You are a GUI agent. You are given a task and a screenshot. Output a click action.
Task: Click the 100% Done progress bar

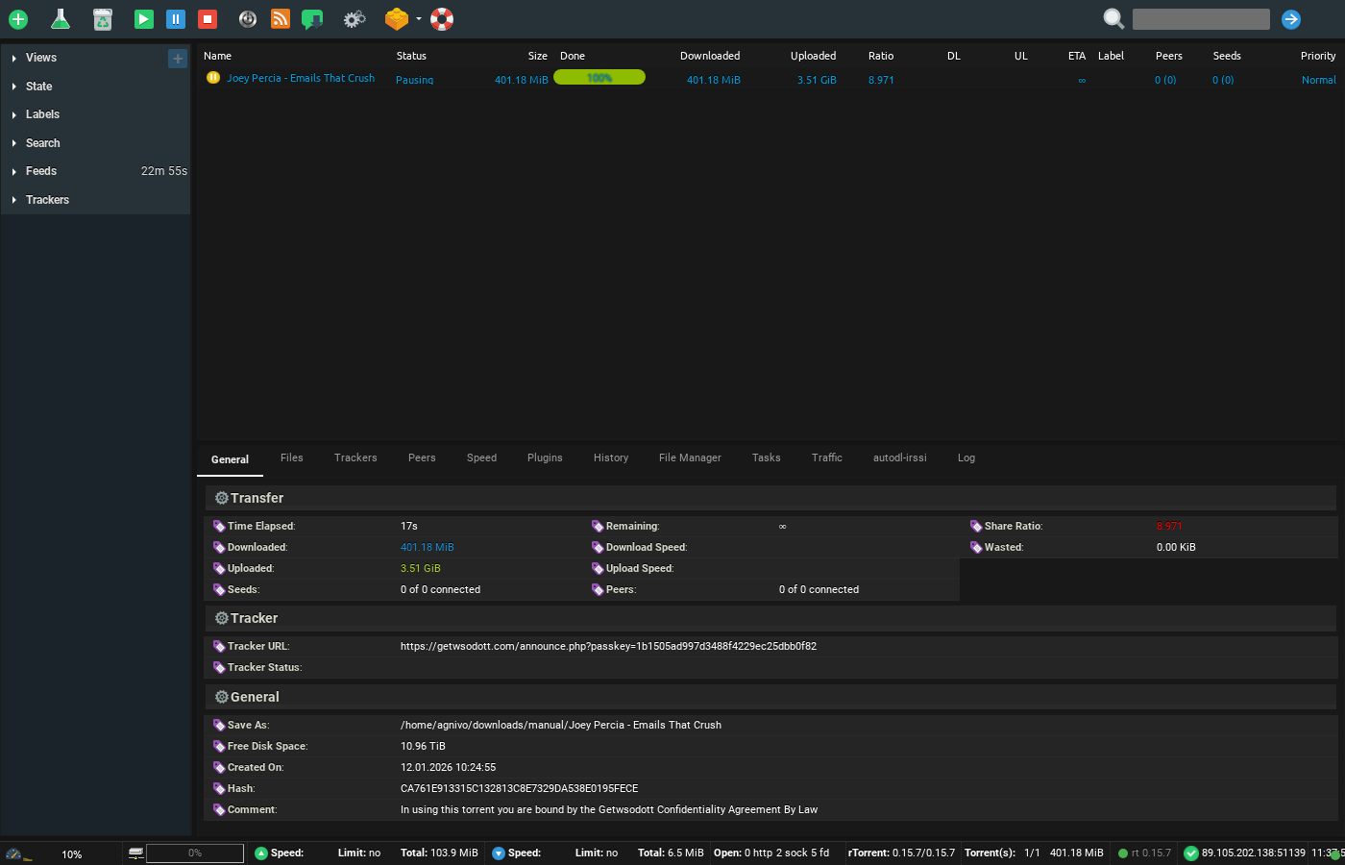tap(599, 77)
